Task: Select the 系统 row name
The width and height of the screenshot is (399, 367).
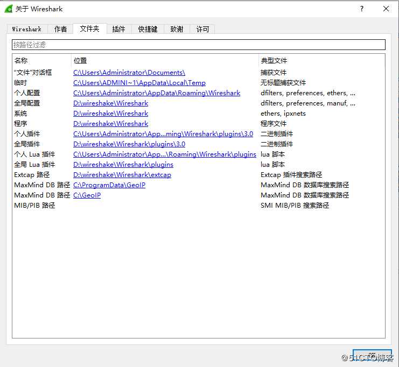Action: coord(20,113)
